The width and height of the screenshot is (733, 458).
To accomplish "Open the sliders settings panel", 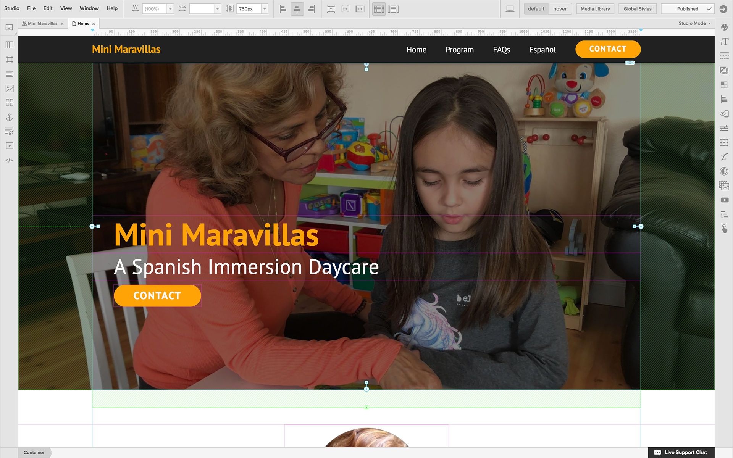I will click(x=724, y=128).
